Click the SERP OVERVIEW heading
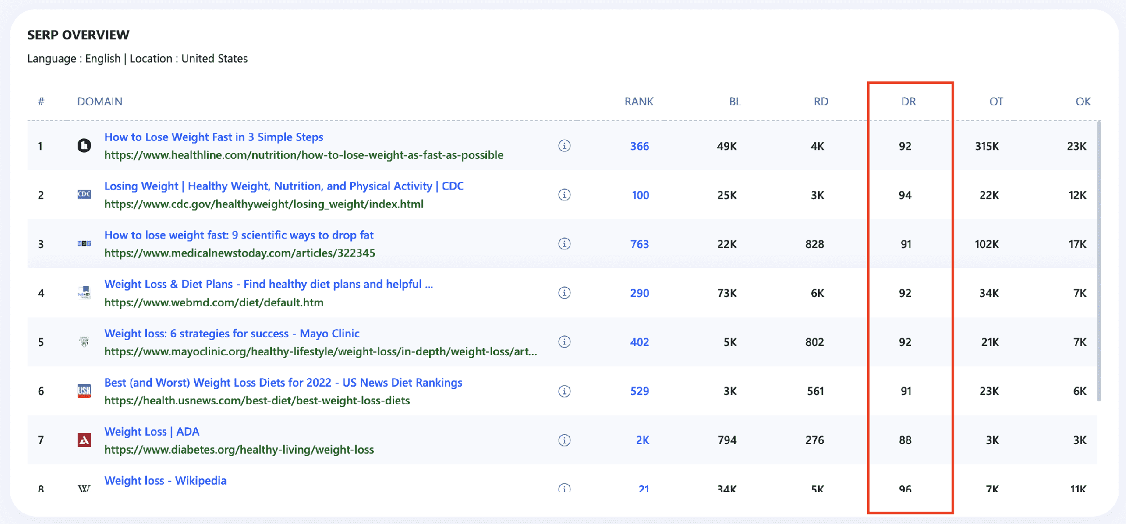This screenshot has height=524, width=1126. (78, 35)
